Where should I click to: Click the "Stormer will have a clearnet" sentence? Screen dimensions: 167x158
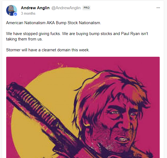(48, 50)
